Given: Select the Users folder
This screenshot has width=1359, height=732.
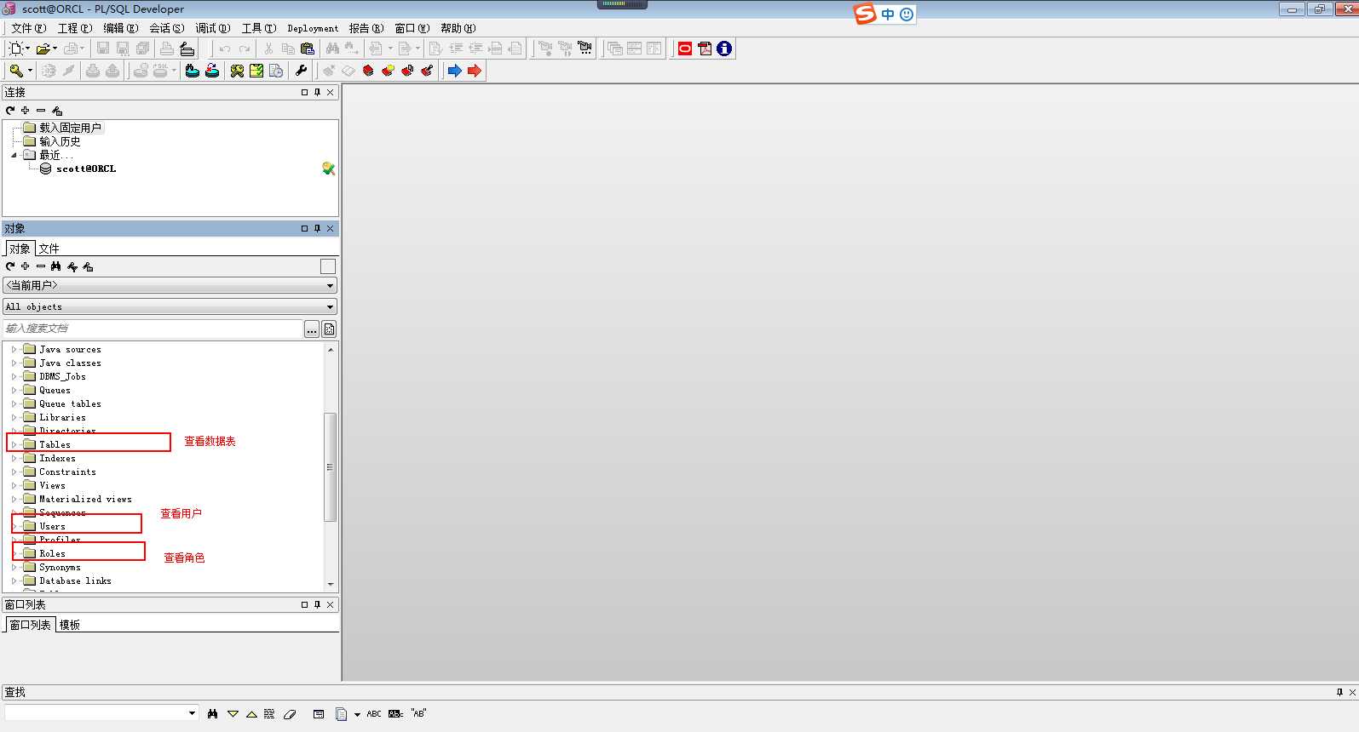Looking at the screenshot, I should tap(52, 526).
